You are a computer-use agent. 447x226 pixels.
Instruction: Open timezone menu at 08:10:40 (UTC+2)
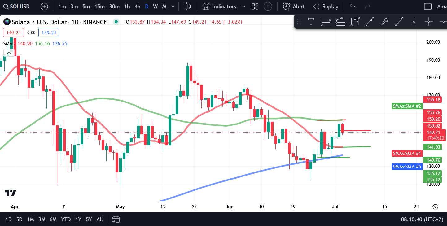(422, 219)
